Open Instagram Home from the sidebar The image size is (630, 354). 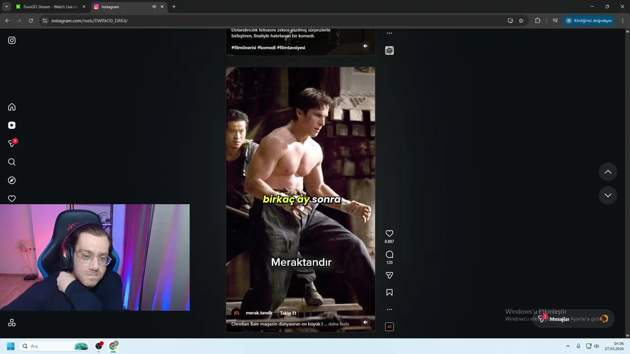12,107
